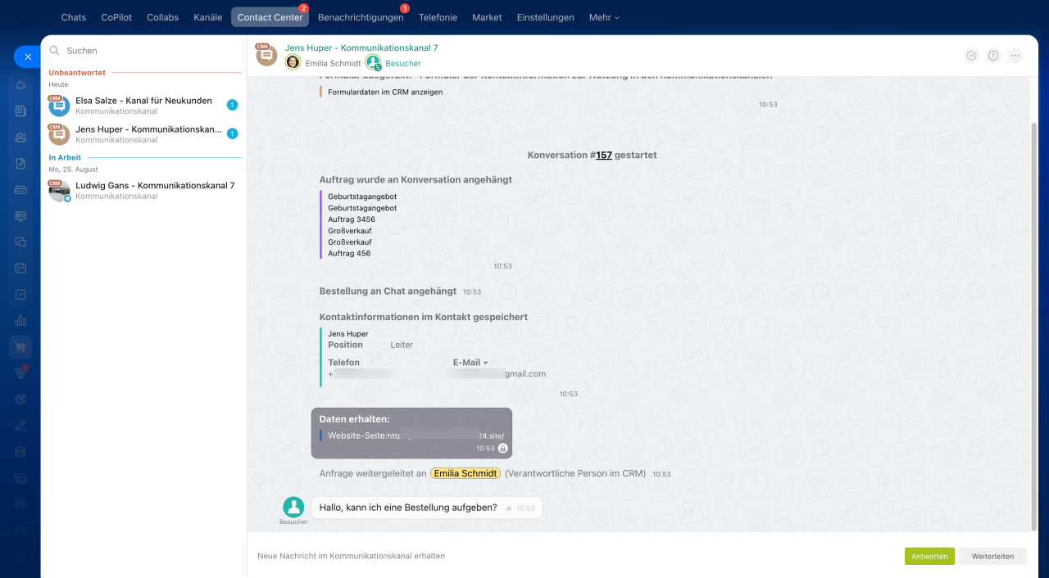Viewport: 1049px width, 578px height.
Task: Open the Market tab
Action: 487,17
